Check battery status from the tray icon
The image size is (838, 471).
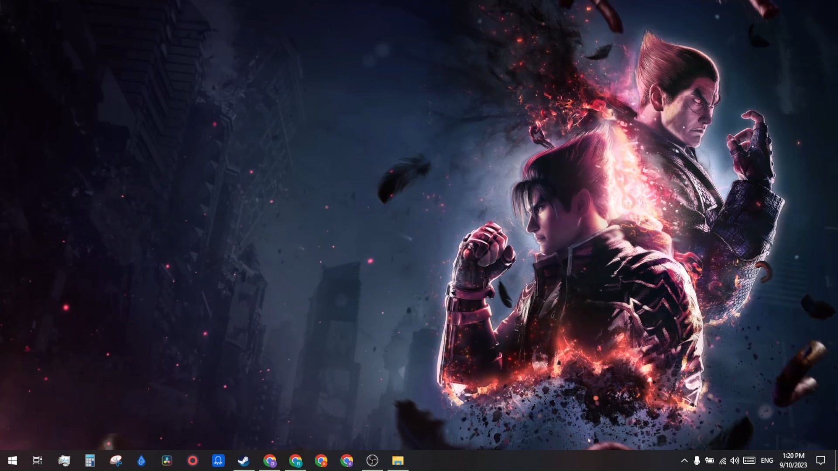coord(711,460)
